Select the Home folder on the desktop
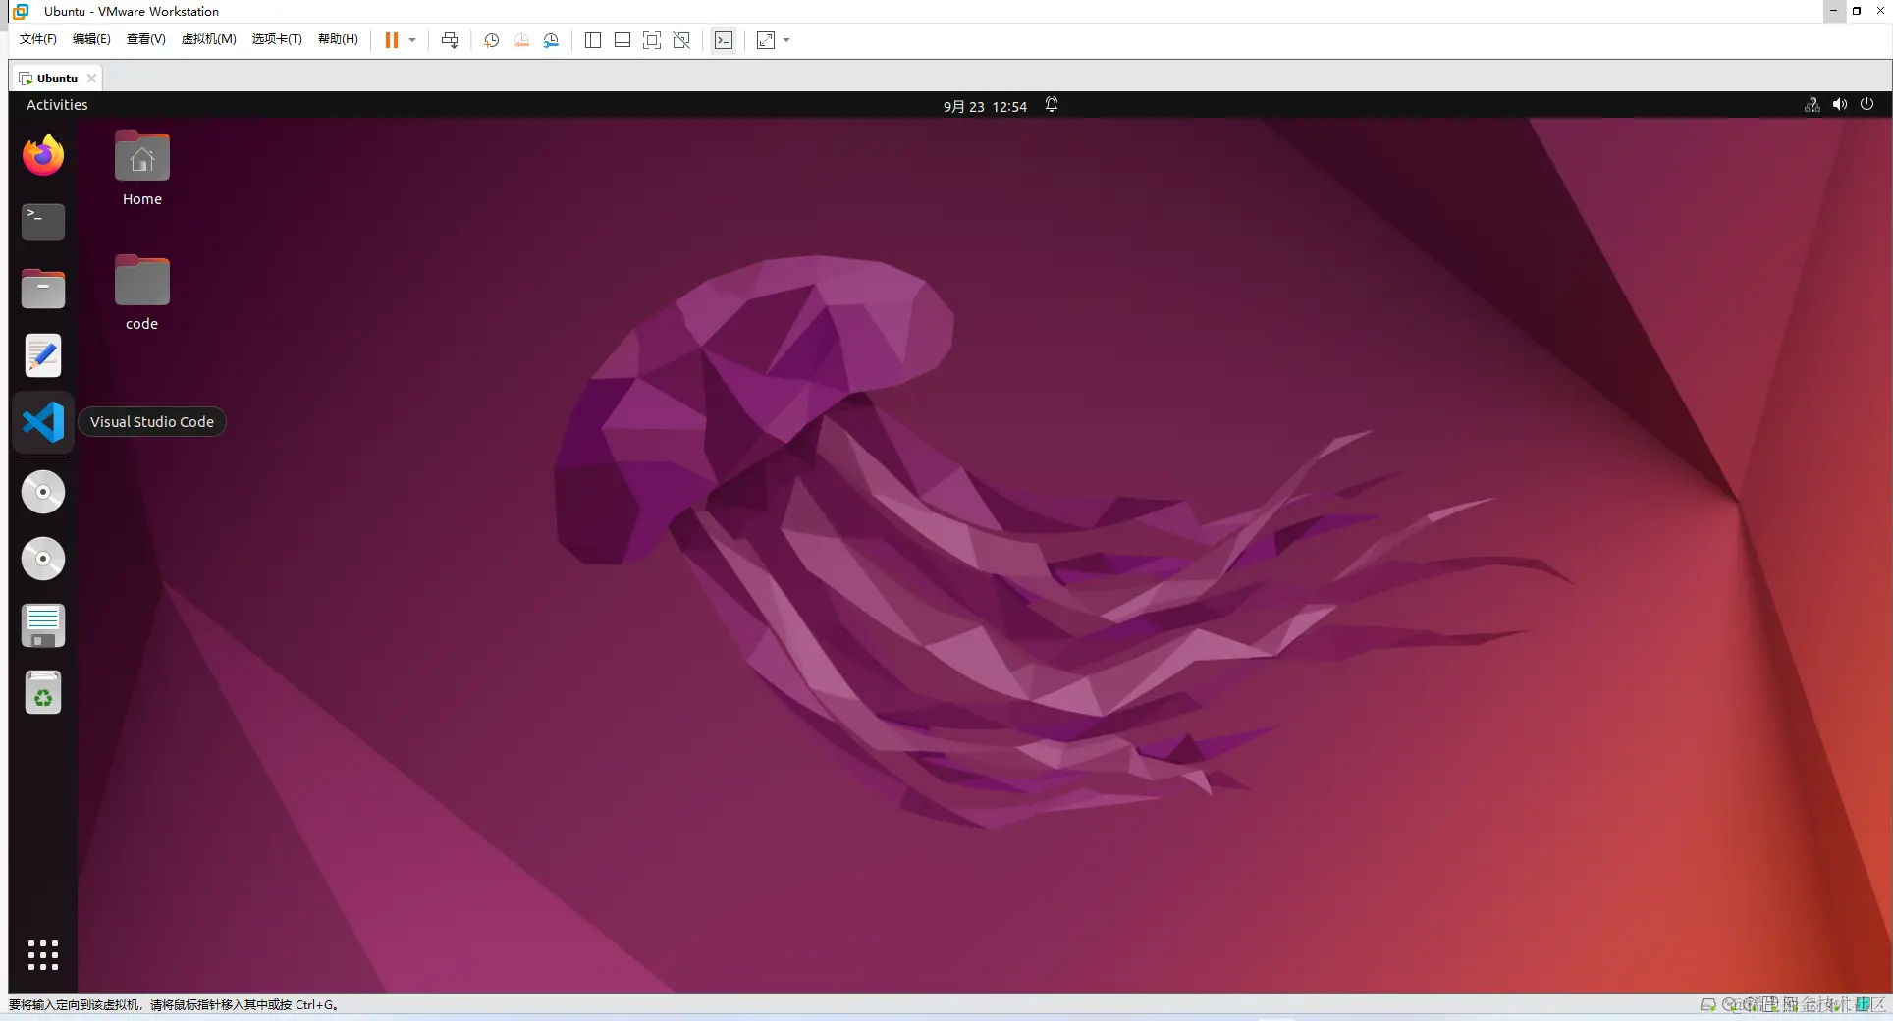1893x1021 pixels. [x=142, y=169]
